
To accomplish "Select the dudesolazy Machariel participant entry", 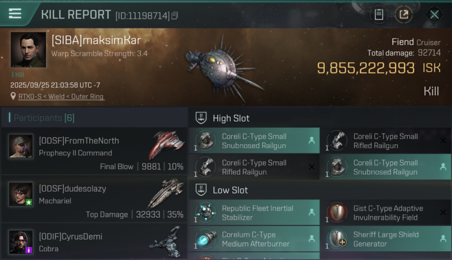I will coord(95,199).
